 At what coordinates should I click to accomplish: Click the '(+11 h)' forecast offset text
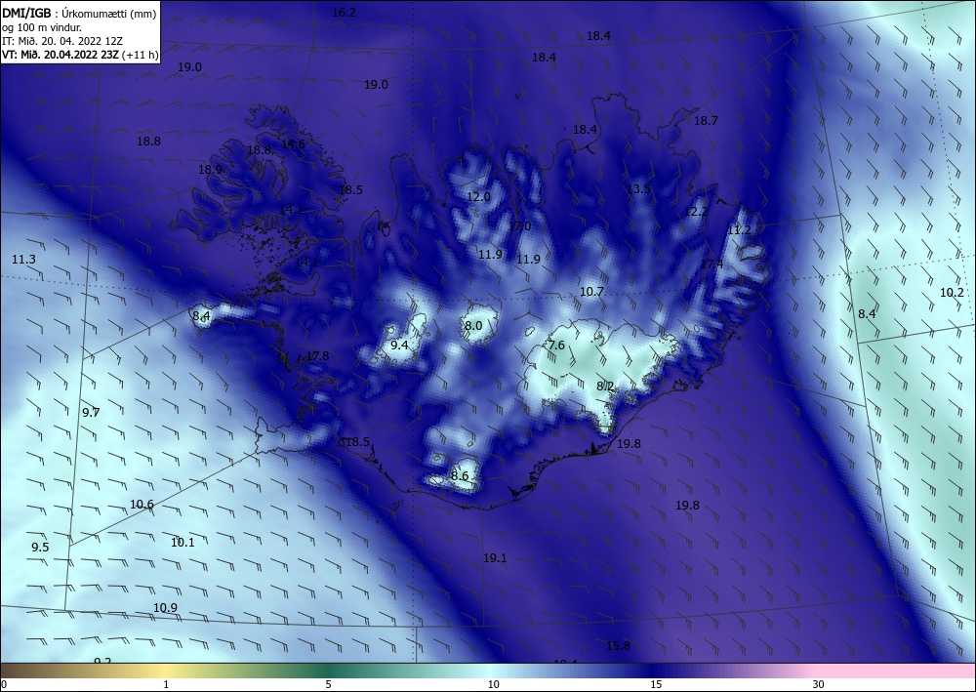[140, 55]
